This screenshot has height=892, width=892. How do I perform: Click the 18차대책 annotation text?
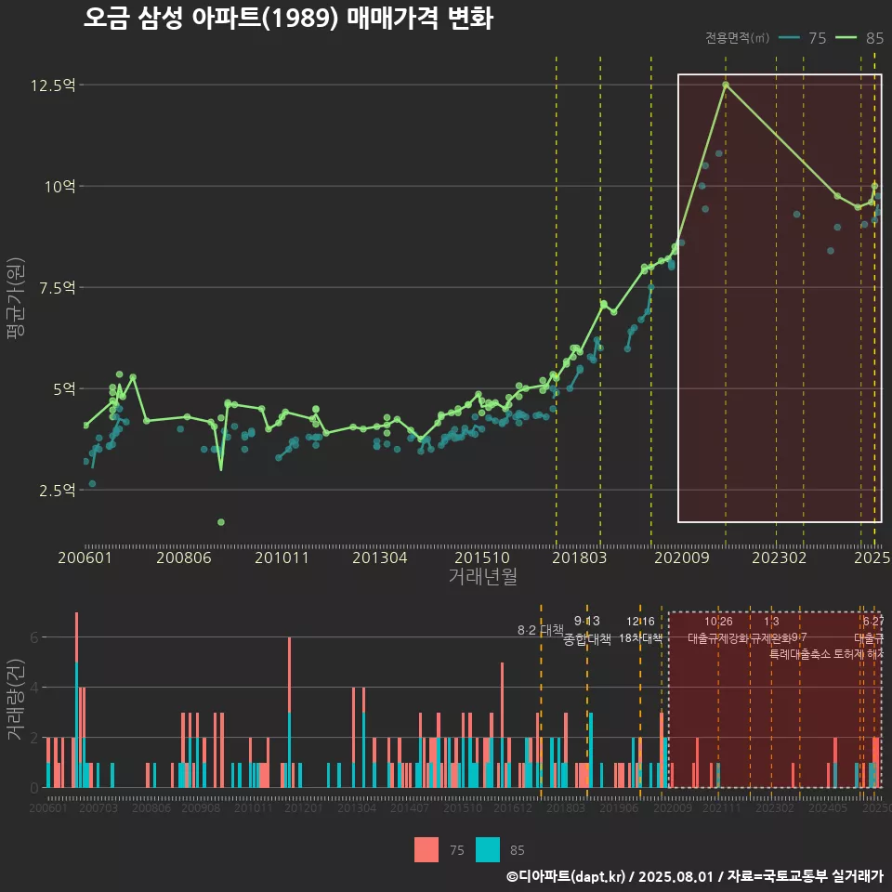pyautogui.click(x=640, y=638)
